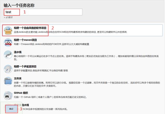Click the 构建一个多配置项目 heading

(25, 66)
